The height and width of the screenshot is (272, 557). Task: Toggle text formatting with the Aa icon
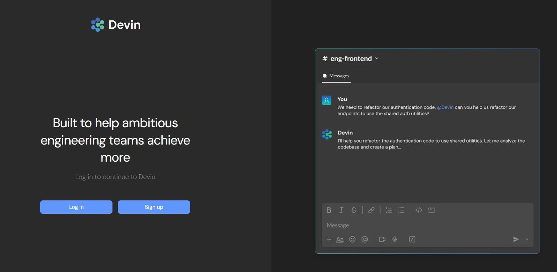(340, 240)
